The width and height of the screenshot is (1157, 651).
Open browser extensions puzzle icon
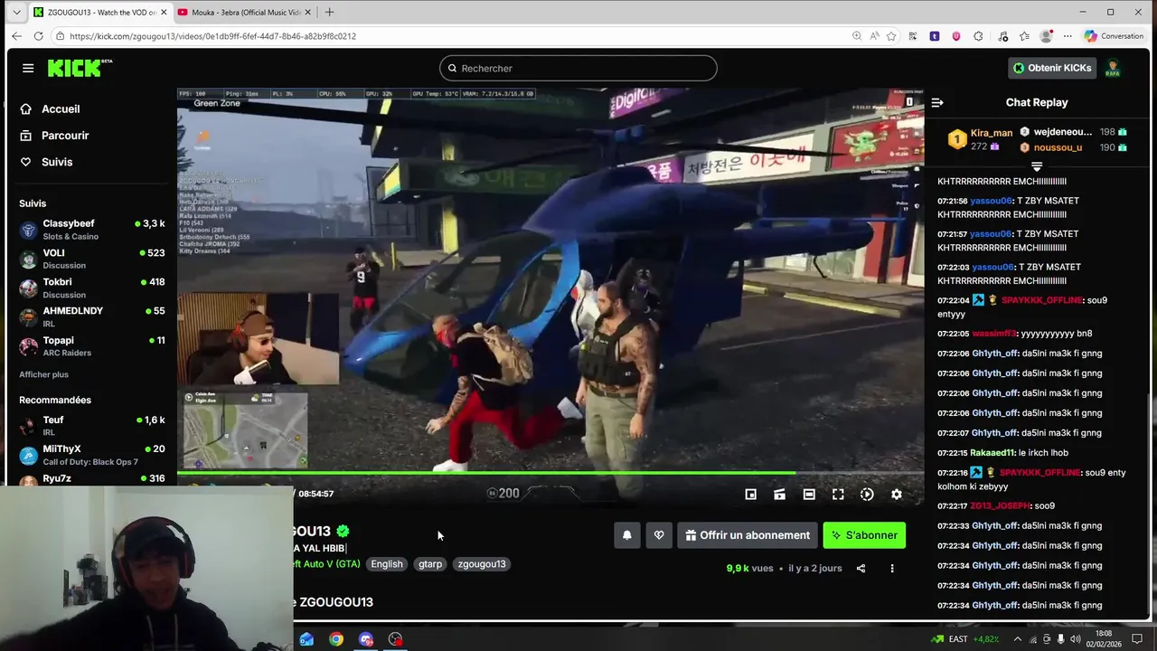pyautogui.click(x=978, y=36)
